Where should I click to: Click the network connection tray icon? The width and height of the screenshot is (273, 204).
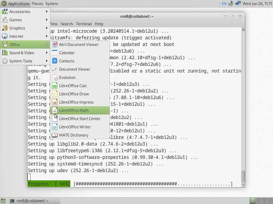coord(238,3)
